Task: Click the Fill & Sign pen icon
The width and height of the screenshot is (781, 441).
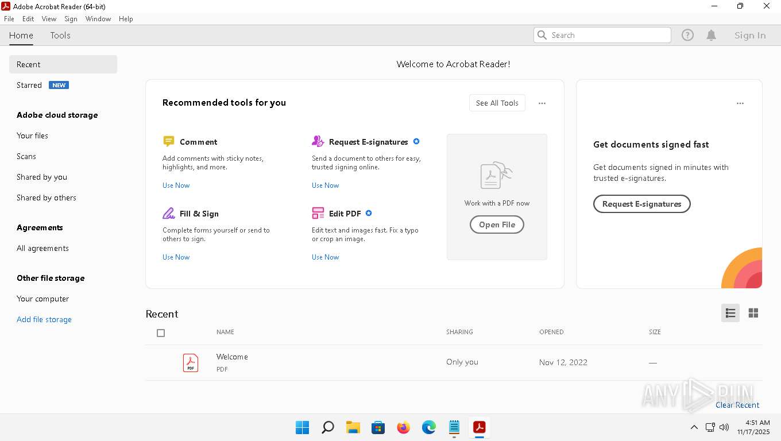Action: (x=168, y=213)
